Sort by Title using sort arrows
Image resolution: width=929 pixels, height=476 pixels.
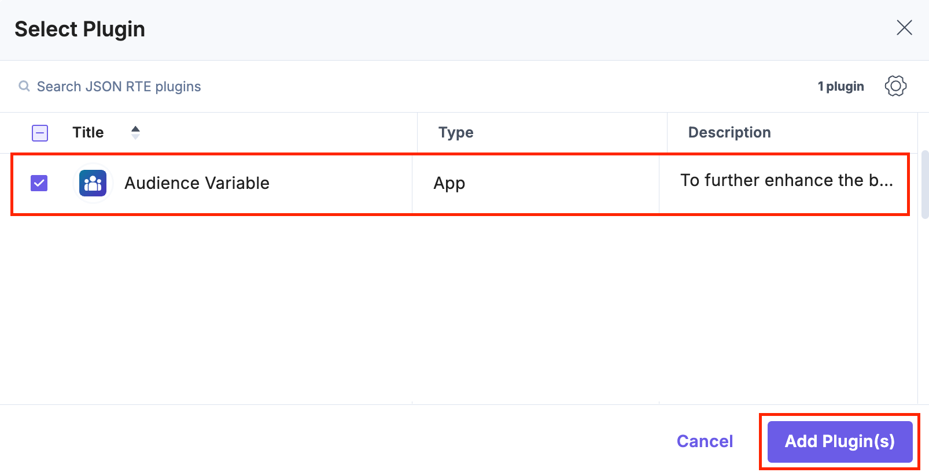(135, 132)
